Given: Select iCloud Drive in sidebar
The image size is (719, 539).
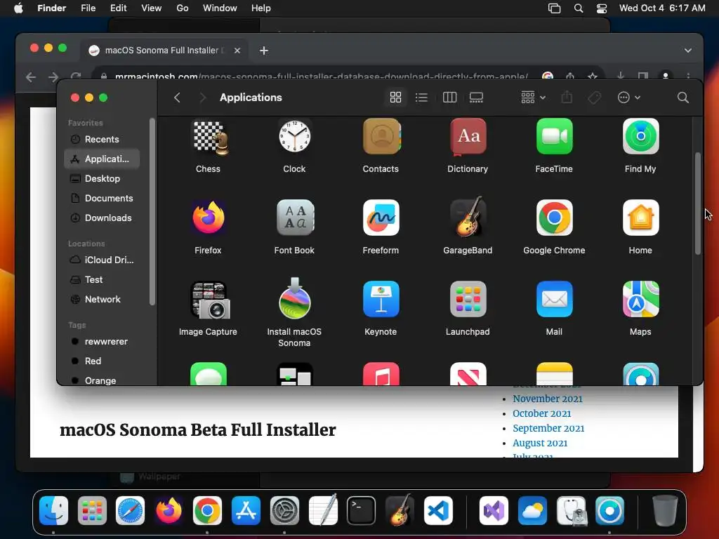Looking at the screenshot, I should (102, 260).
